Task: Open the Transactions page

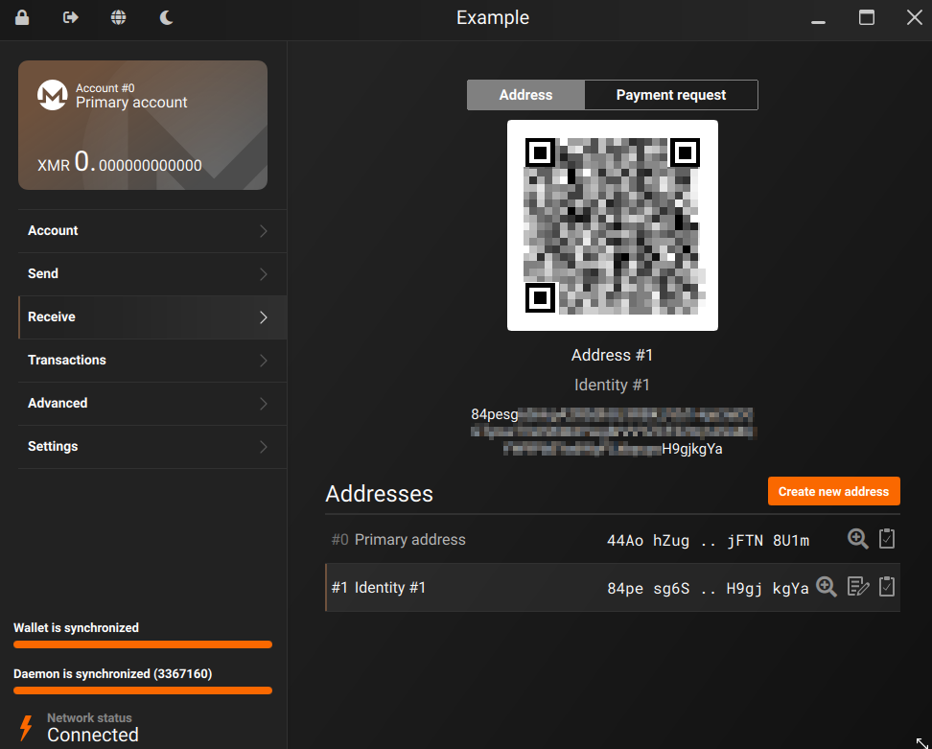Action: click(x=152, y=361)
